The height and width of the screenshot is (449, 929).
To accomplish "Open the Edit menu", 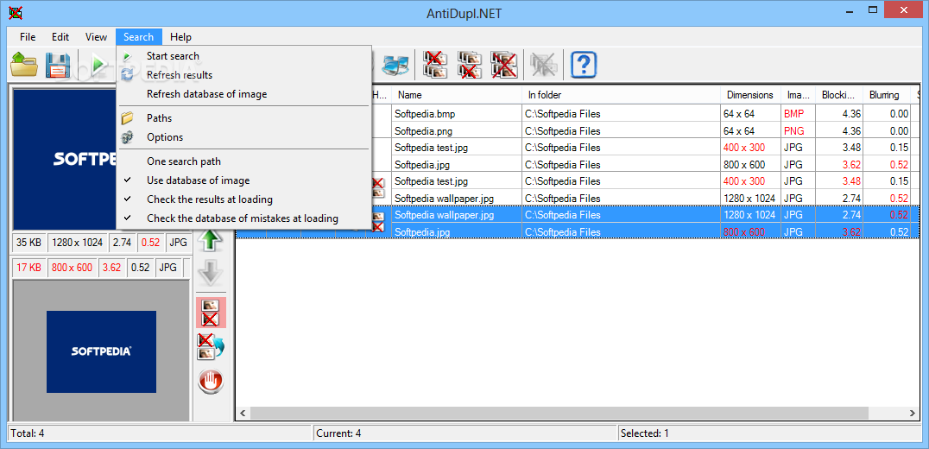I will [x=60, y=37].
